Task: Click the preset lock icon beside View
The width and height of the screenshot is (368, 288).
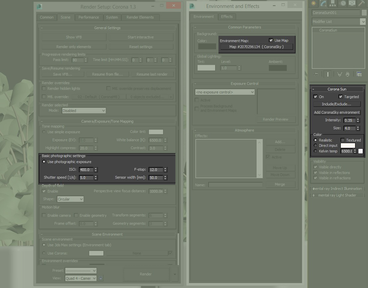Action: [101, 278]
